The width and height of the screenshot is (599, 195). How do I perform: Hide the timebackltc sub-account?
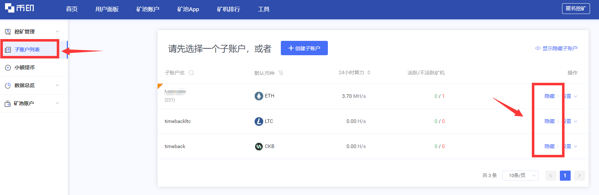pos(549,122)
